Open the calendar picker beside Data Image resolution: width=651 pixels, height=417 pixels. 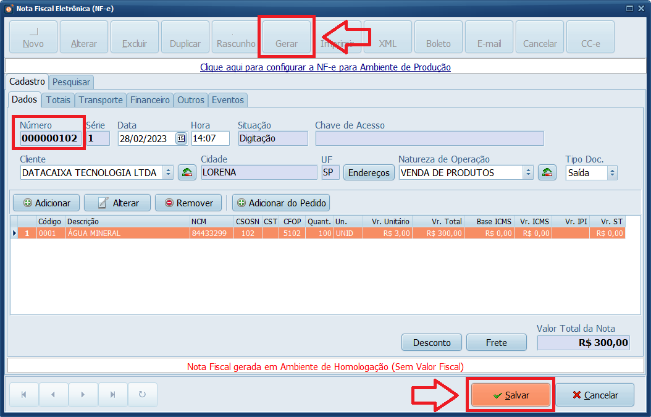(180, 138)
